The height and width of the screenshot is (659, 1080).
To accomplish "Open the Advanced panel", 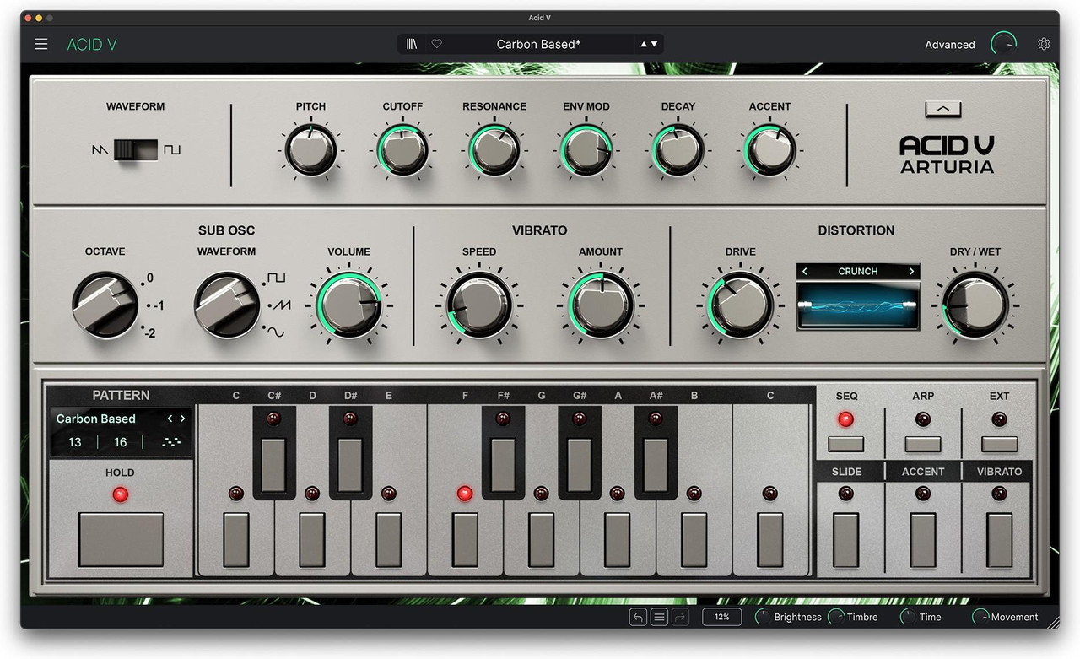I will tap(949, 45).
